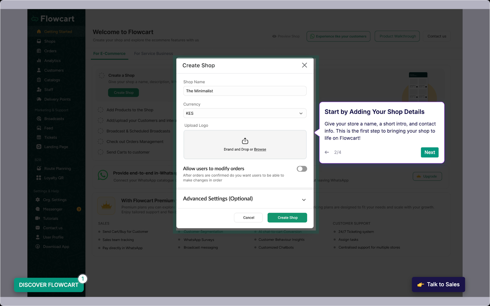
Task: Open the Shops sidebar icon
Action: [39, 41]
